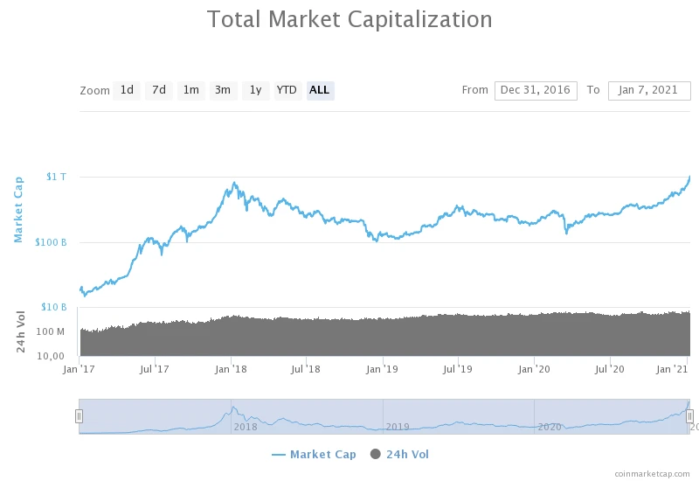Viewport: 699px width, 481px height.
Task: Click 2020 in the navigator timeline
Action: tap(550, 427)
